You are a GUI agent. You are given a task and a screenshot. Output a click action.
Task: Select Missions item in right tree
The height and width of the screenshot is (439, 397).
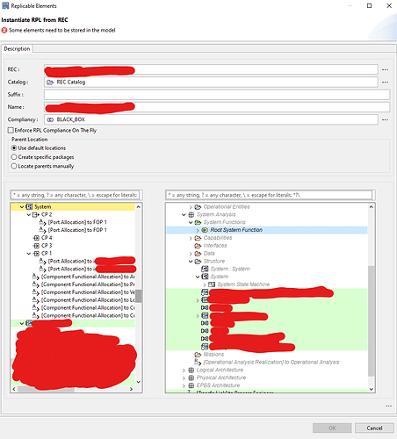213,355
